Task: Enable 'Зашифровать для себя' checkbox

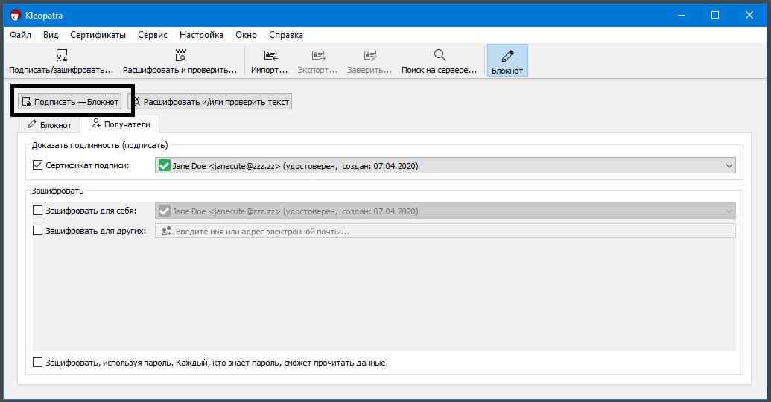Action: coord(39,211)
